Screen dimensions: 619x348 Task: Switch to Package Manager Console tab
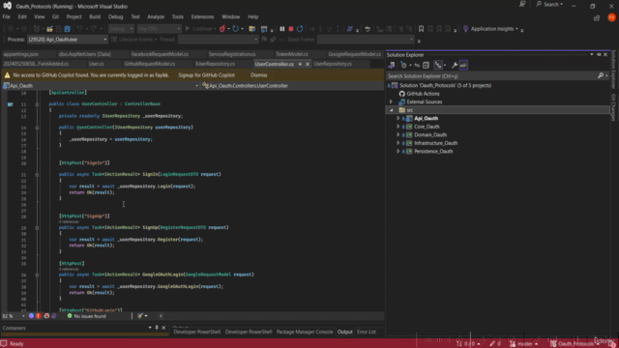point(305,332)
